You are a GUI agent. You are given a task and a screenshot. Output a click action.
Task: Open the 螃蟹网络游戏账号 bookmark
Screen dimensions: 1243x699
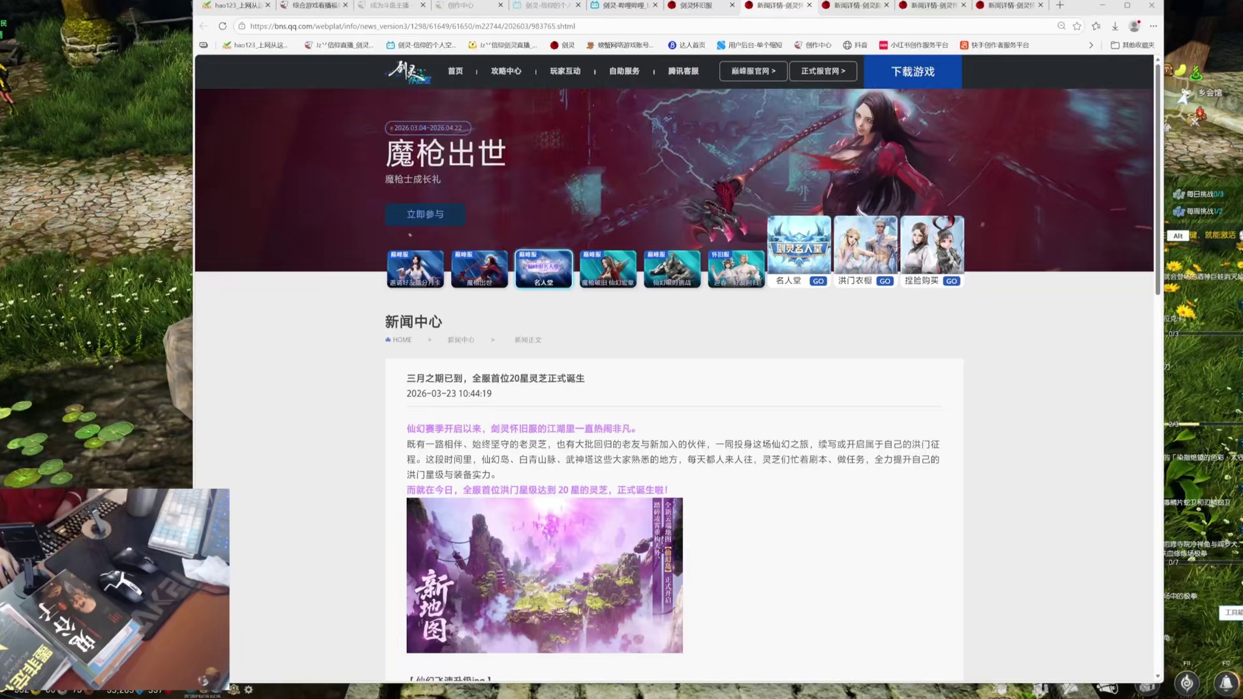coord(620,45)
